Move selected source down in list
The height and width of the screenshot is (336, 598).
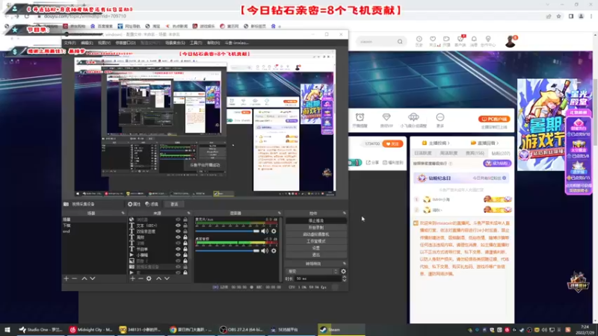tap(167, 279)
